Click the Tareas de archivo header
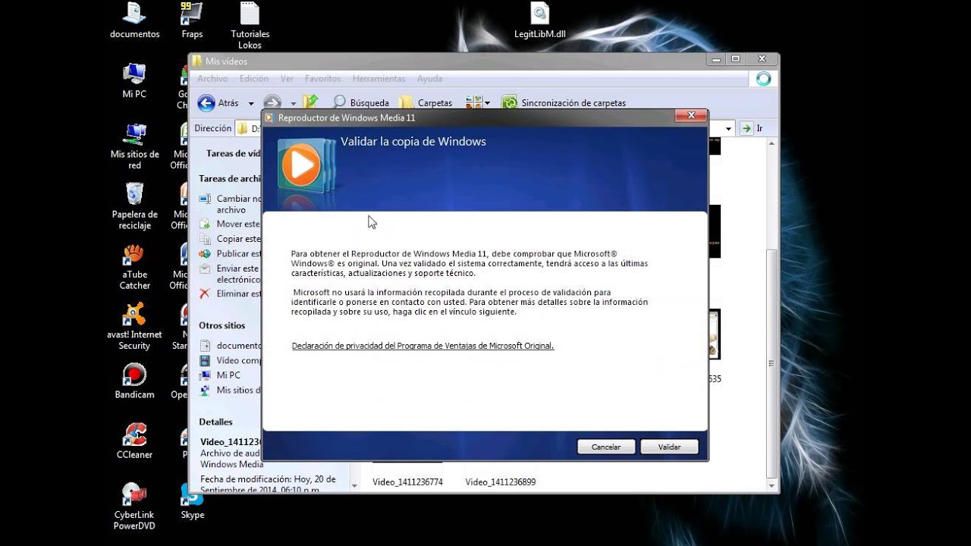The width and height of the screenshot is (971, 546). (x=230, y=179)
